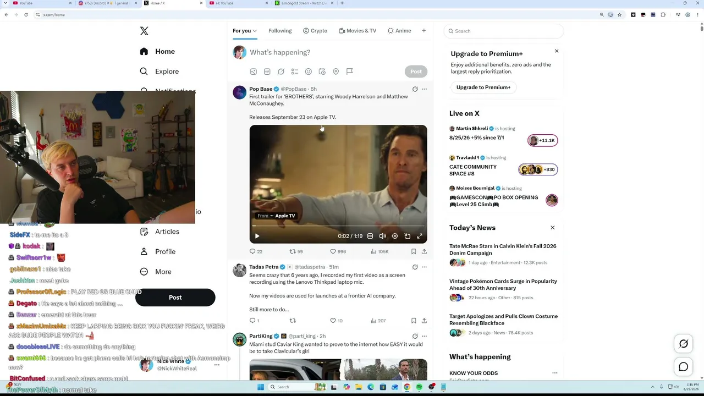Image resolution: width=704 pixels, height=396 pixels.
Task: Toggle picture-in-picture for the video
Action: coord(408,236)
